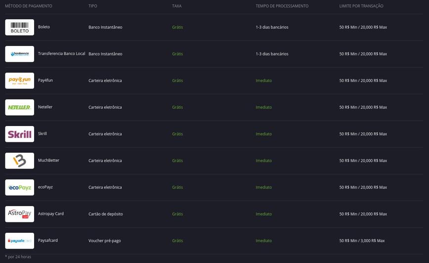Select the AstroPay Card logo
The width and height of the screenshot is (429, 263).
point(19,214)
